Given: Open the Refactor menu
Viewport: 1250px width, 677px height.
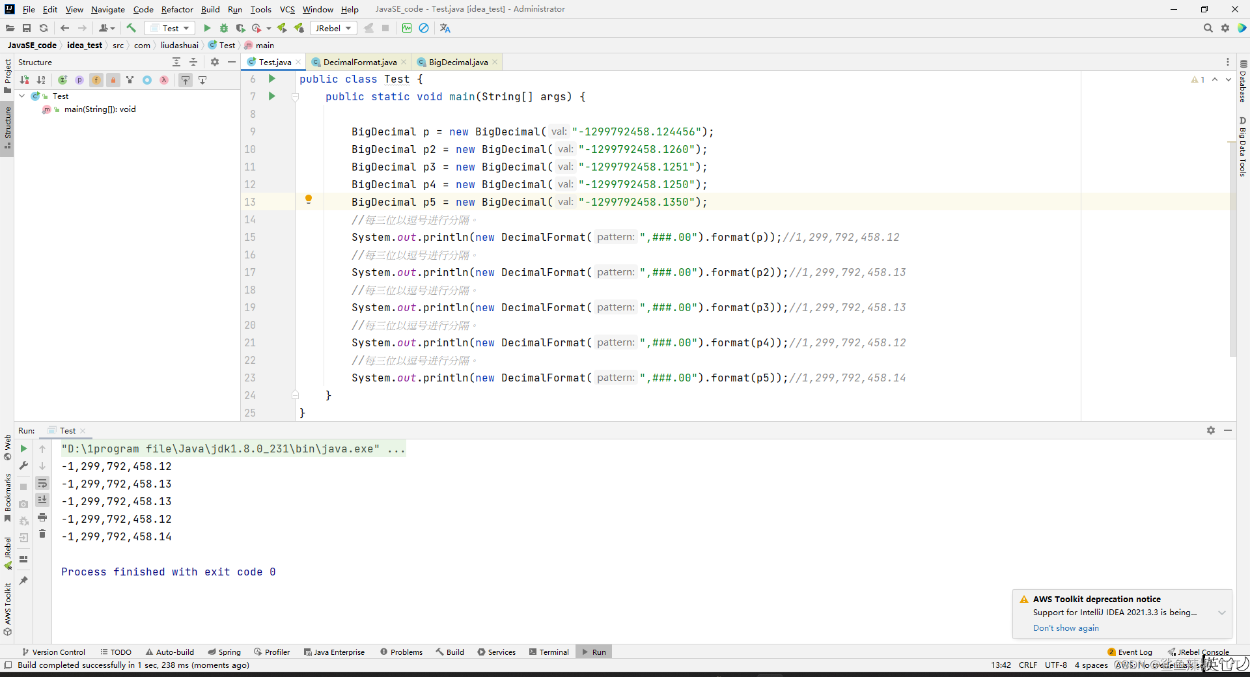Looking at the screenshot, I should (x=177, y=9).
